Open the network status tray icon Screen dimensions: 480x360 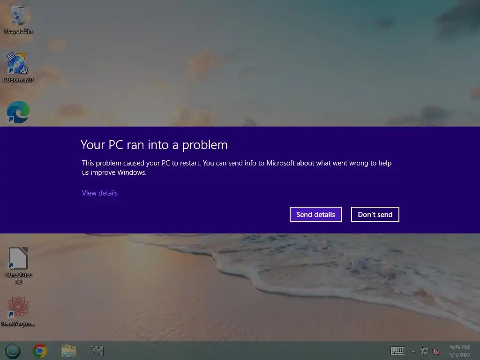pos(425,351)
